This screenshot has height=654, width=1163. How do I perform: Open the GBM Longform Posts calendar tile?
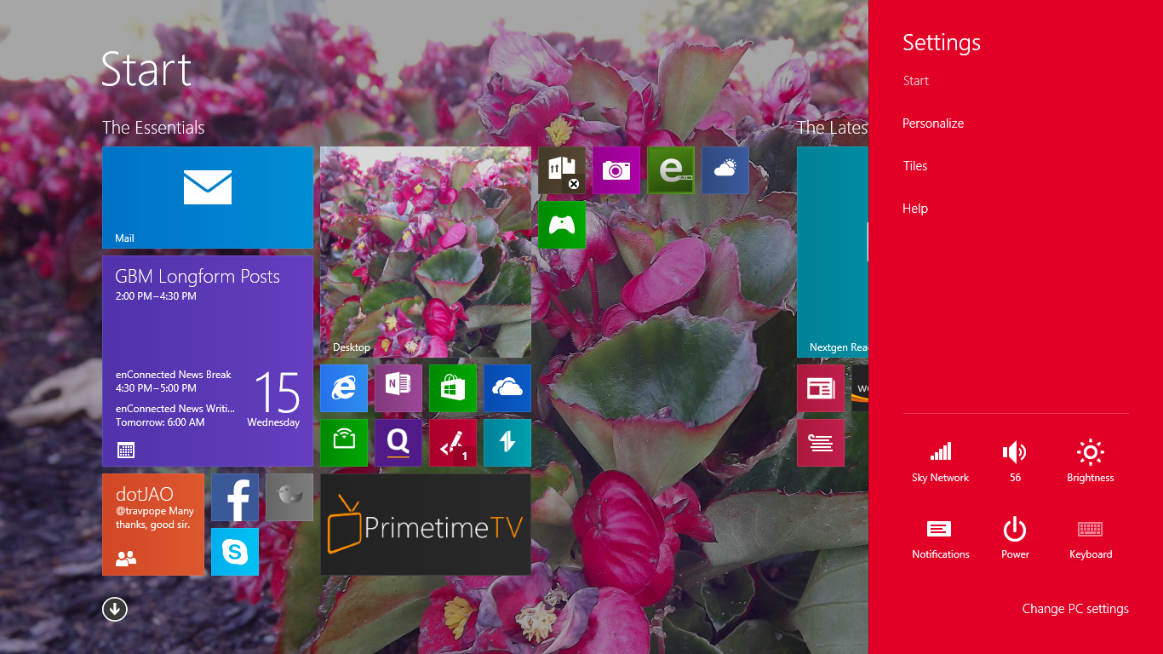pyautogui.click(x=208, y=361)
